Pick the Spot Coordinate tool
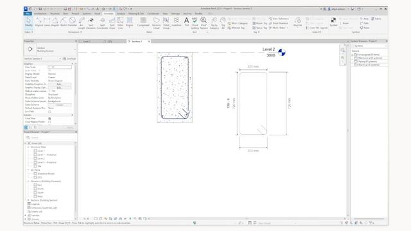Screen dimensions: 411x231 pos(102,23)
